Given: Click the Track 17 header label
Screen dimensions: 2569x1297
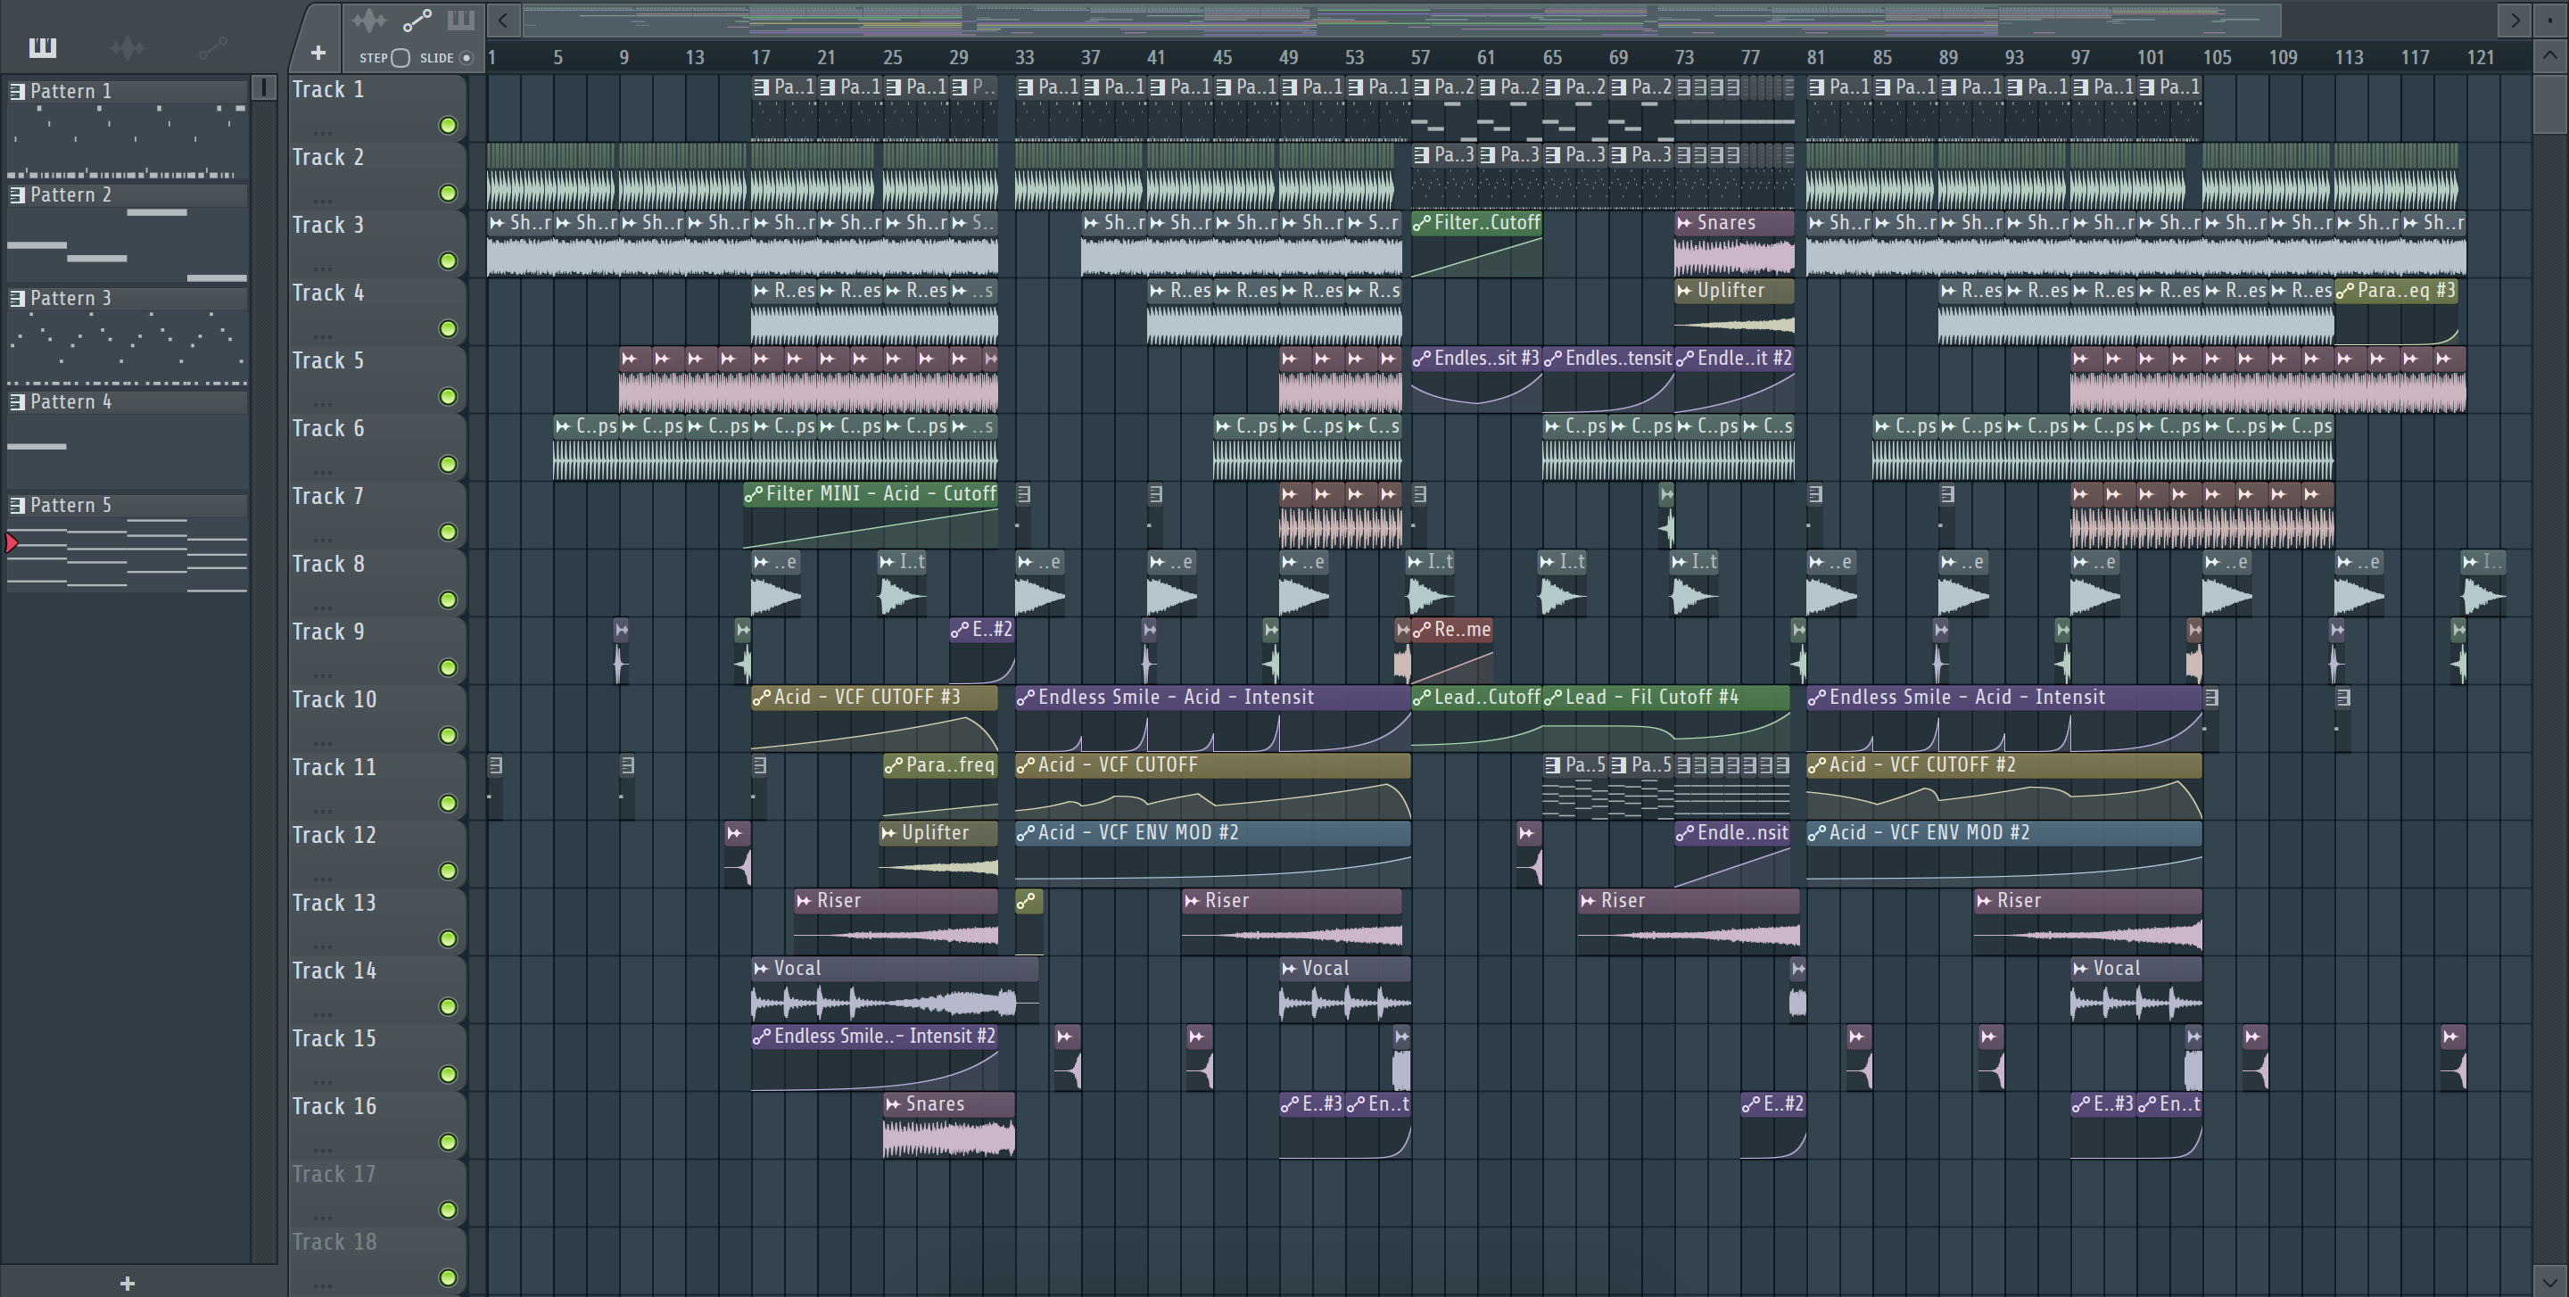Looking at the screenshot, I should coord(335,1176).
